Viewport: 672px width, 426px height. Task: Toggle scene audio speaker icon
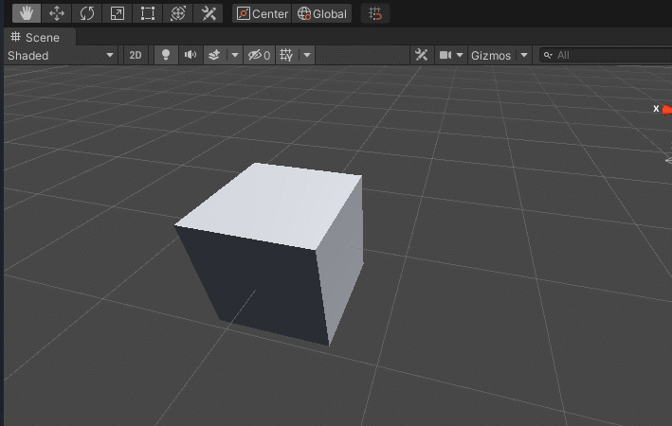tap(191, 55)
